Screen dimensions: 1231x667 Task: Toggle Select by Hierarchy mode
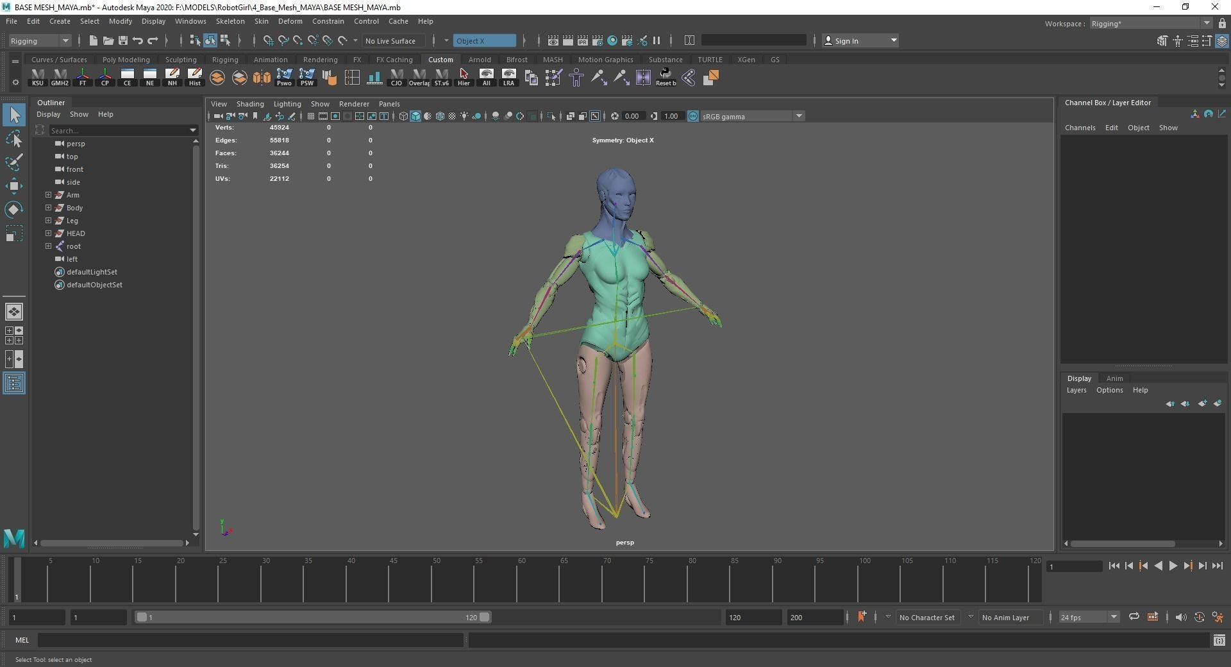[x=196, y=40]
